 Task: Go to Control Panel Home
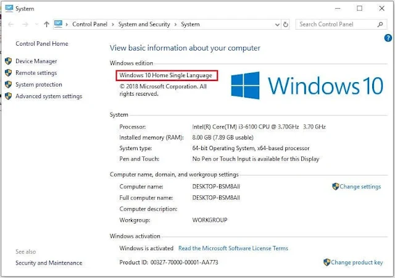42,44
